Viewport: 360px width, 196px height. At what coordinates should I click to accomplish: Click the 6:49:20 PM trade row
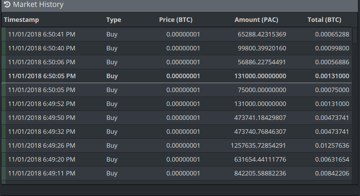(177, 160)
